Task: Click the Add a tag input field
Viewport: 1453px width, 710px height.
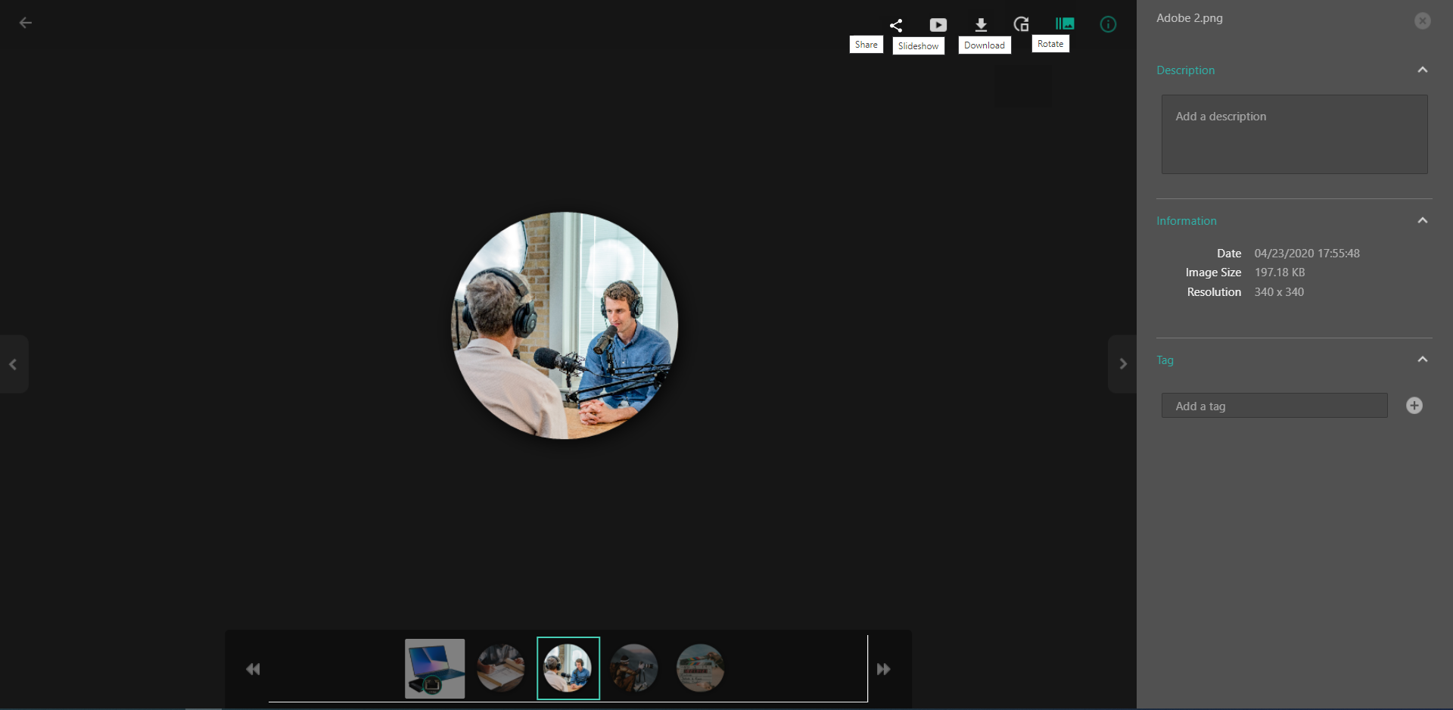Action: coord(1274,406)
